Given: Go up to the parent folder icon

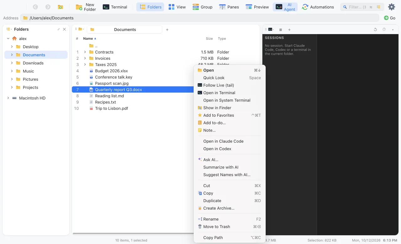Looking at the screenshot, I should (60, 7).
